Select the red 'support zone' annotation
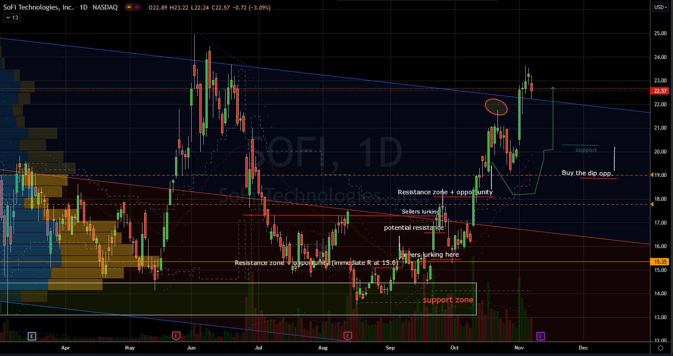The image size is (673, 356). (x=448, y=300)
